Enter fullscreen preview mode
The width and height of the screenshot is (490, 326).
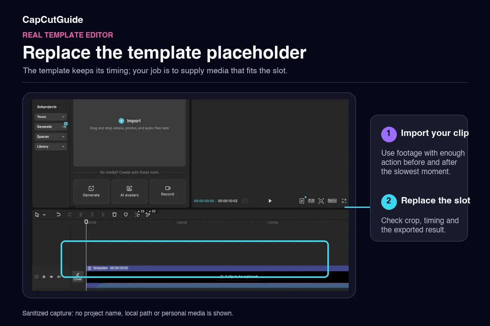pos(344,201)
